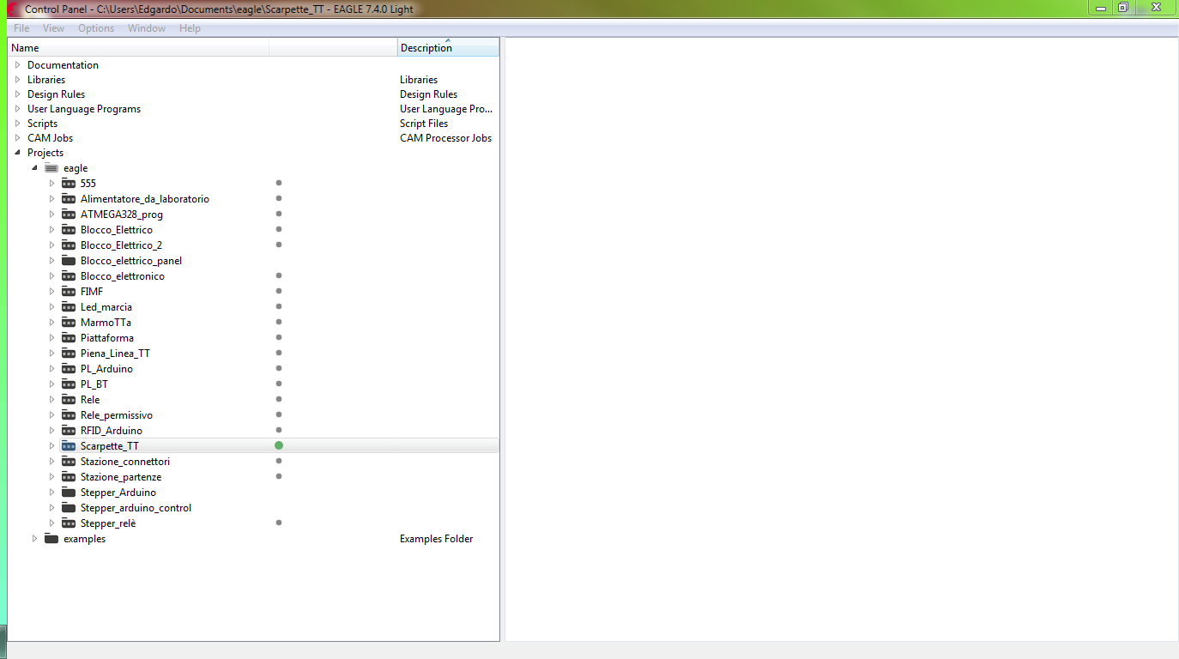The width and height of the screenshot is (1179, 659).
Task: Select the Stepper_relè project folder icon
Action: click(69, 523)
